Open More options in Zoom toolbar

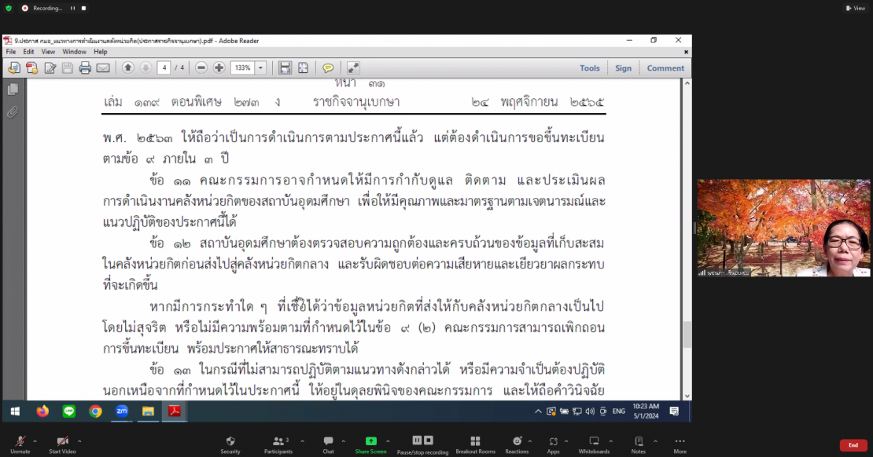click(x=680, y=444)
